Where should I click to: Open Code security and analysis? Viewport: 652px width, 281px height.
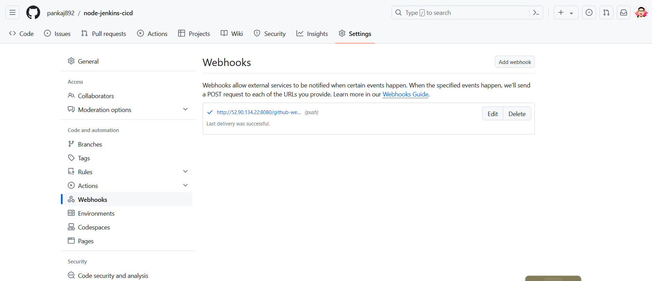click(x=128, y=275)
